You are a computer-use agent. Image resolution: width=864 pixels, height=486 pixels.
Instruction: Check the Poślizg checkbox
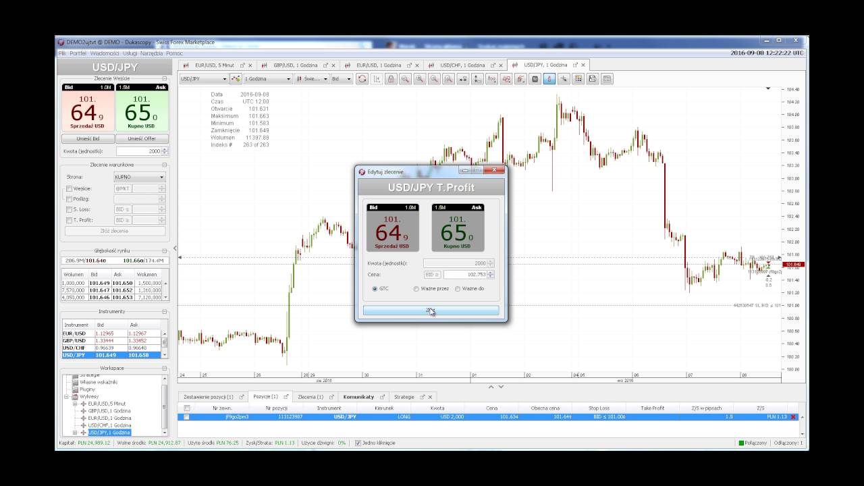click(x=69, y=199)
